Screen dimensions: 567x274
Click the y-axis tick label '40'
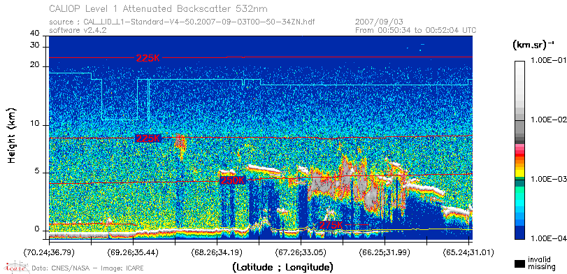[x=35, y=34]
